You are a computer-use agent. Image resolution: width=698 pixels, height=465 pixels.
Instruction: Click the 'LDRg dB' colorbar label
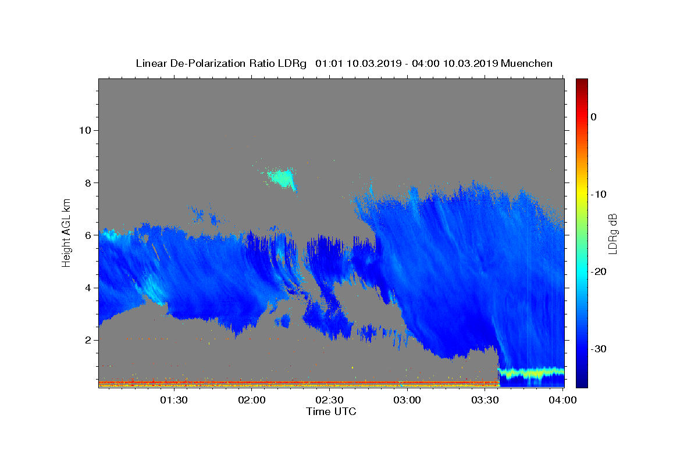[612, 234]
